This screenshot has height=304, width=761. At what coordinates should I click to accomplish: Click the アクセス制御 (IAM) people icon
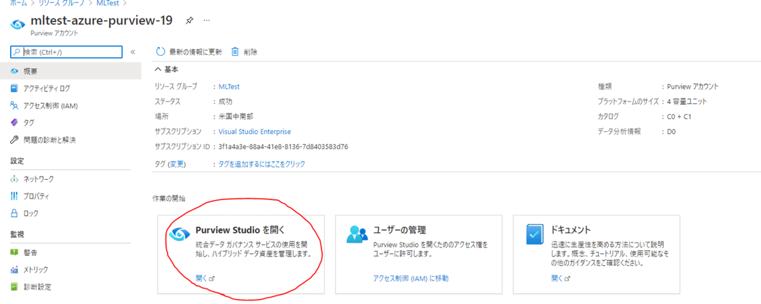click(15, 105)
